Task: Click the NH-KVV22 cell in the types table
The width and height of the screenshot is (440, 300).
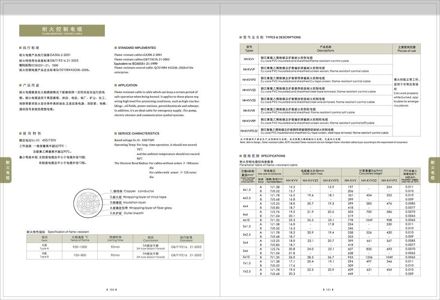Action: pyautogui.click(x=249, y=90)
